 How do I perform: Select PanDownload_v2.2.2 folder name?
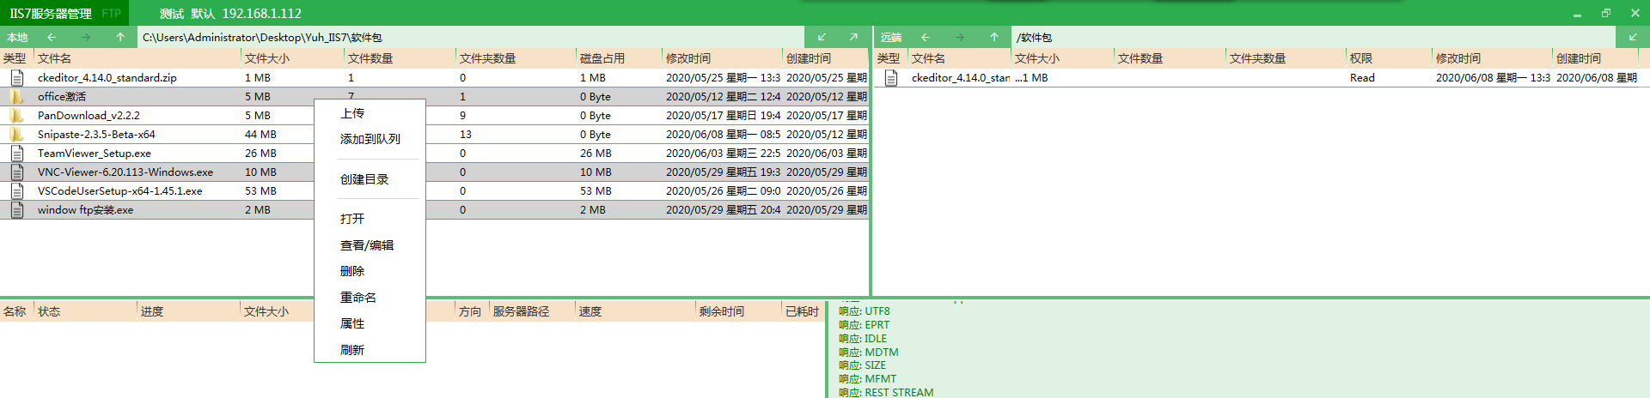[89, 115]
